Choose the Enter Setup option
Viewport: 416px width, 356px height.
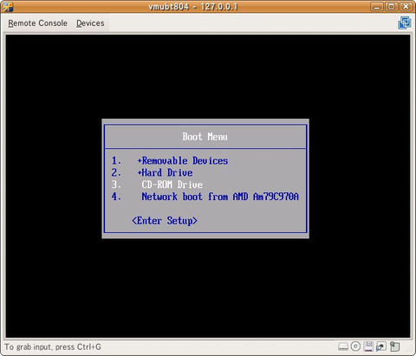point(165,221)
